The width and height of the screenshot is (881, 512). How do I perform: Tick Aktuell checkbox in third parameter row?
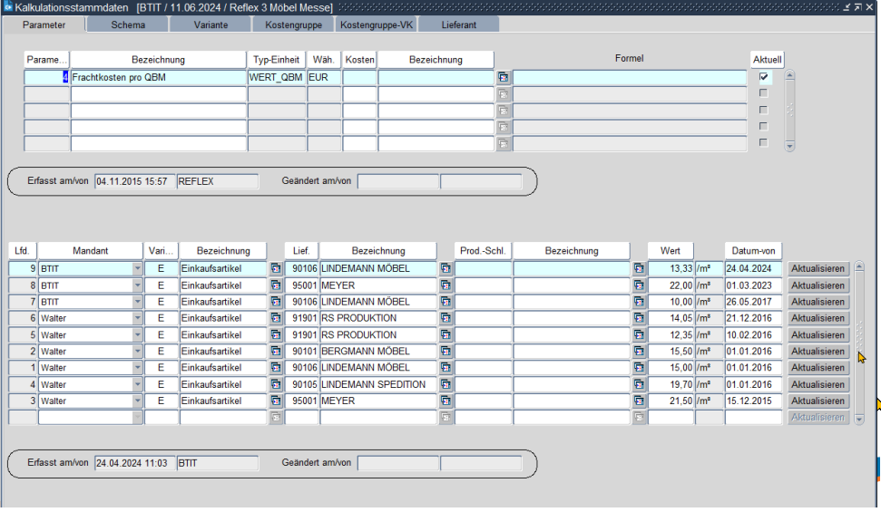[x=763, y=110]
